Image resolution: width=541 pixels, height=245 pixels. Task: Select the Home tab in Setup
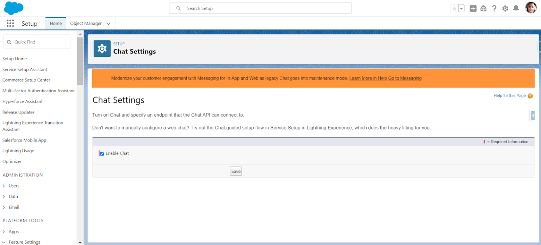point(55,23)
